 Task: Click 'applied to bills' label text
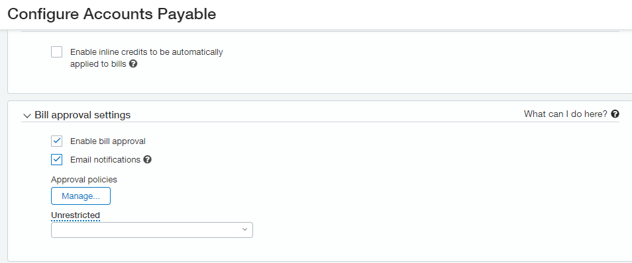click(98, 63)
